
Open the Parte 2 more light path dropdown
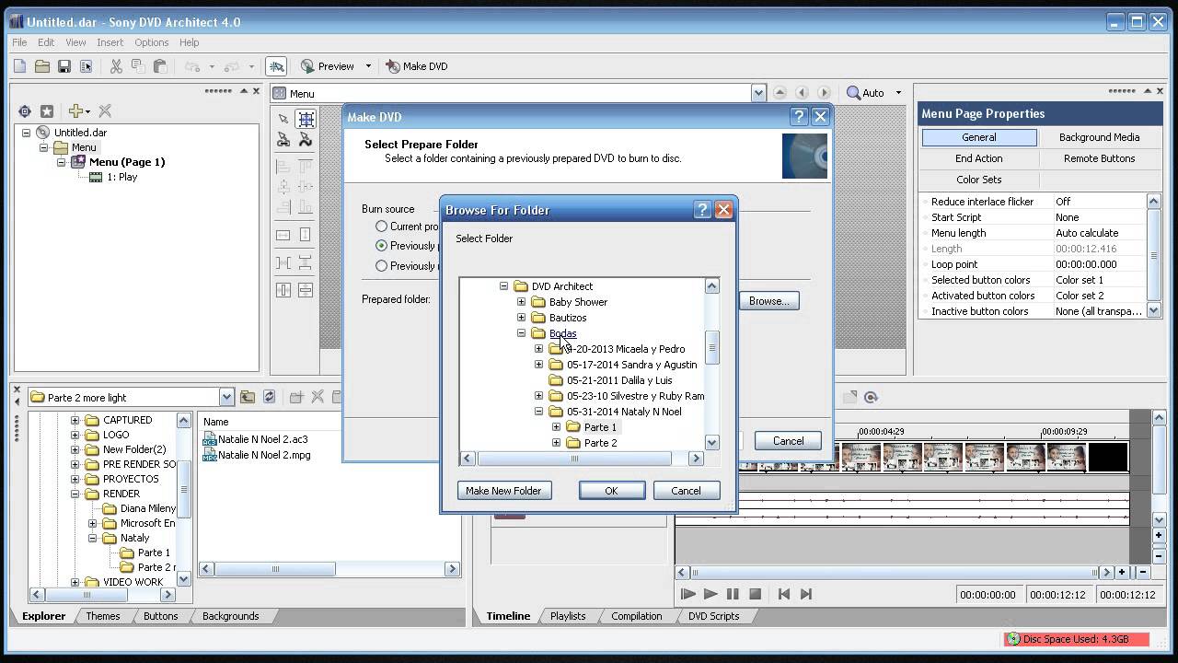click(x=226, y=397)
